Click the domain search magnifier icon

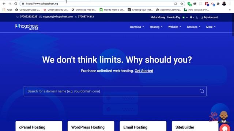tap(202, 91)
